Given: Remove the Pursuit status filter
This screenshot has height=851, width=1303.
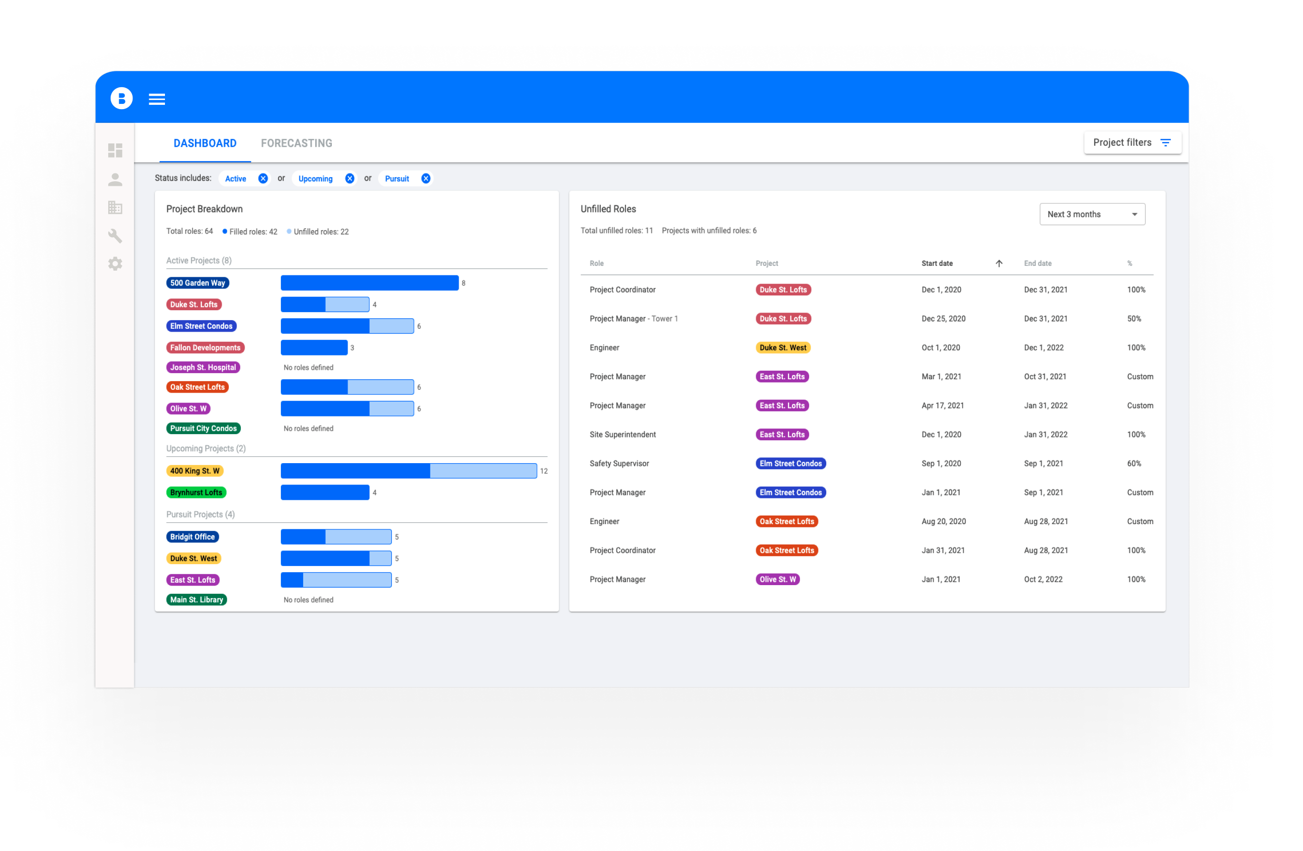Looking at the screenshot, I should pyautogui.click(x=425, y=178).
